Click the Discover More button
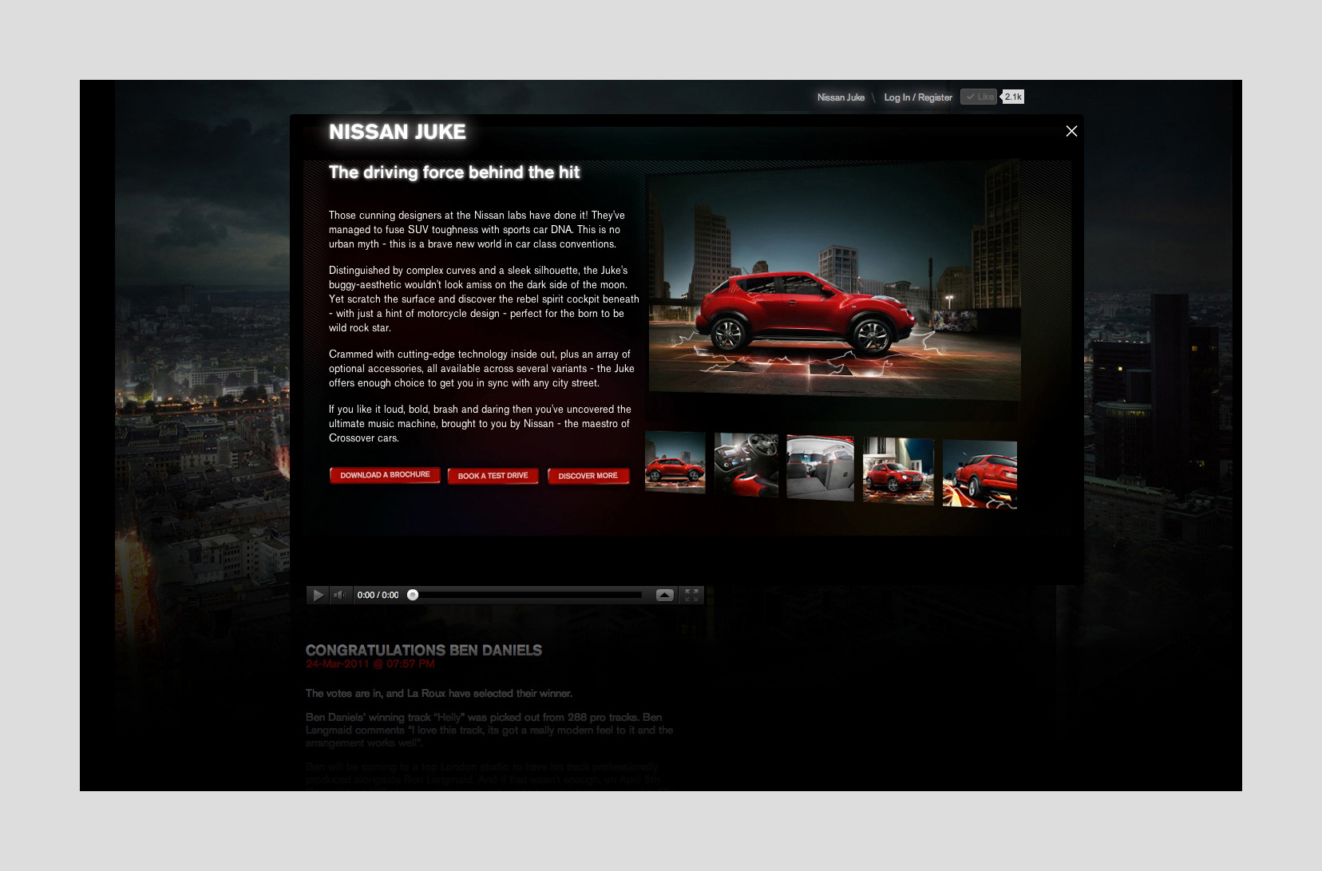Image resolution: width=1322 pixels, height=871 pixels. (588, 476)
